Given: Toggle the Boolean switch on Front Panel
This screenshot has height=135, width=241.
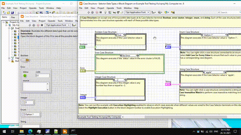Looking at the screenshot, I should click(x=25, y=60).
